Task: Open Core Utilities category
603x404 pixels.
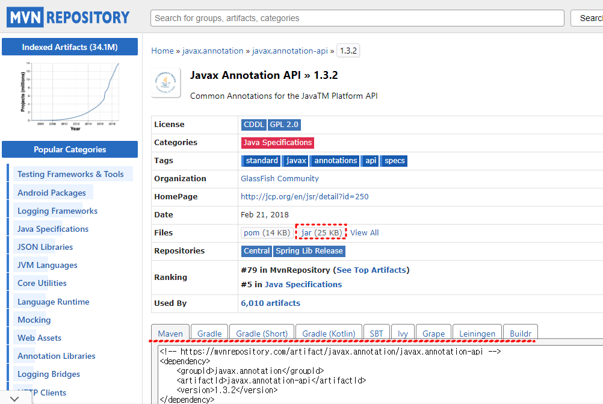Action: click(42, 283)
